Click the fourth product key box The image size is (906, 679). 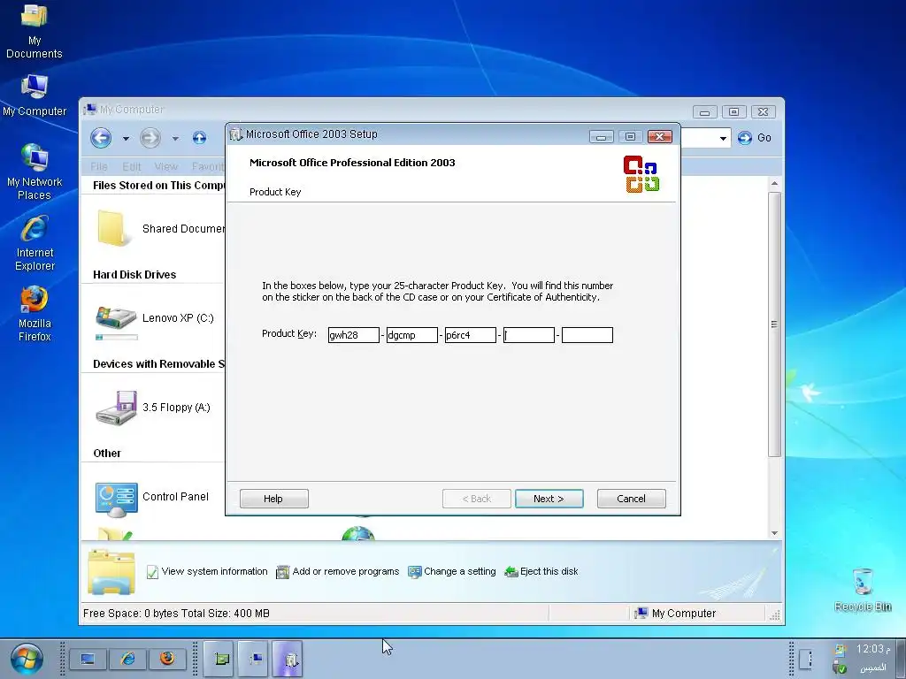click(529, 335)
